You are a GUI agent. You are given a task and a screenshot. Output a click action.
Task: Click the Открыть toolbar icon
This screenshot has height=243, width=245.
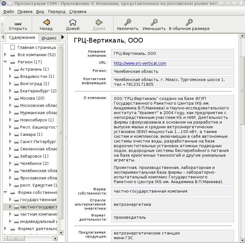(x=18, y=22)
